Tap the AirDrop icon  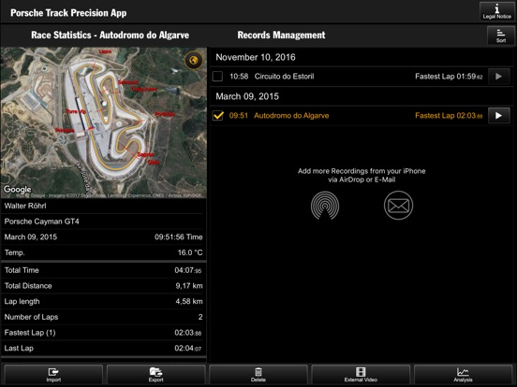325,206
